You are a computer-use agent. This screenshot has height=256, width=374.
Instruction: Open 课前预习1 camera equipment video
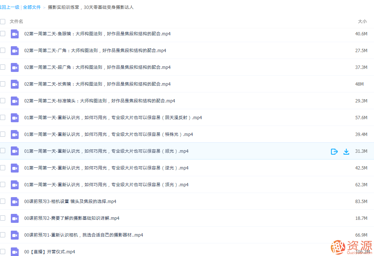tap(84, 235)
